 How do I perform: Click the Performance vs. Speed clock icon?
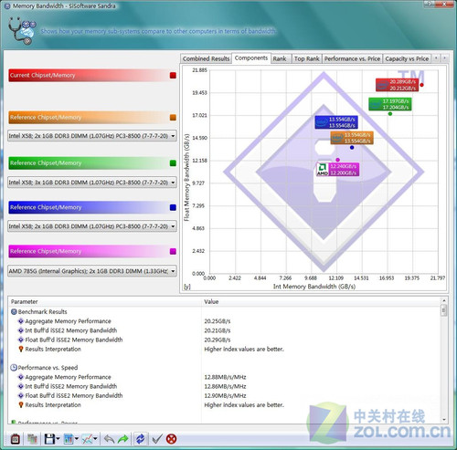pos(14,368)
